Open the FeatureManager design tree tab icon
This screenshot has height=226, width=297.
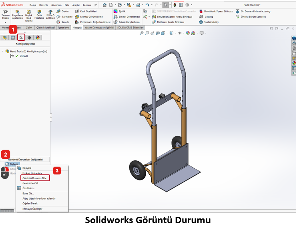pos(5,37)
